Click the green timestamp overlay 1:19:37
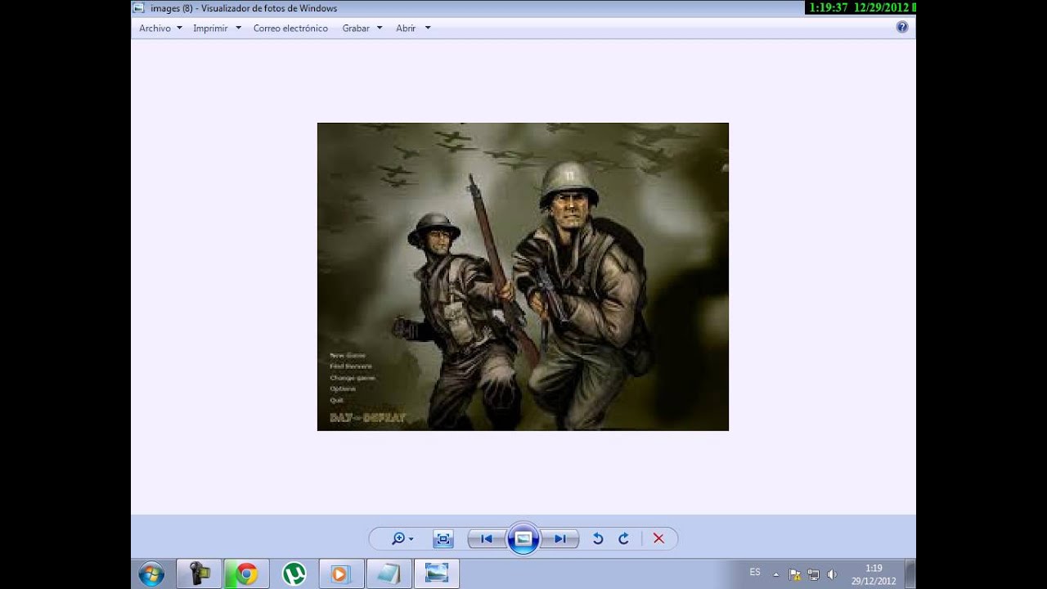 point(828,7)
